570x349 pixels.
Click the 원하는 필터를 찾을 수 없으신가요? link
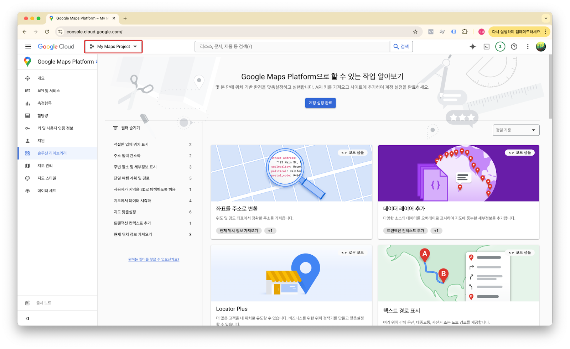point(154,260)
